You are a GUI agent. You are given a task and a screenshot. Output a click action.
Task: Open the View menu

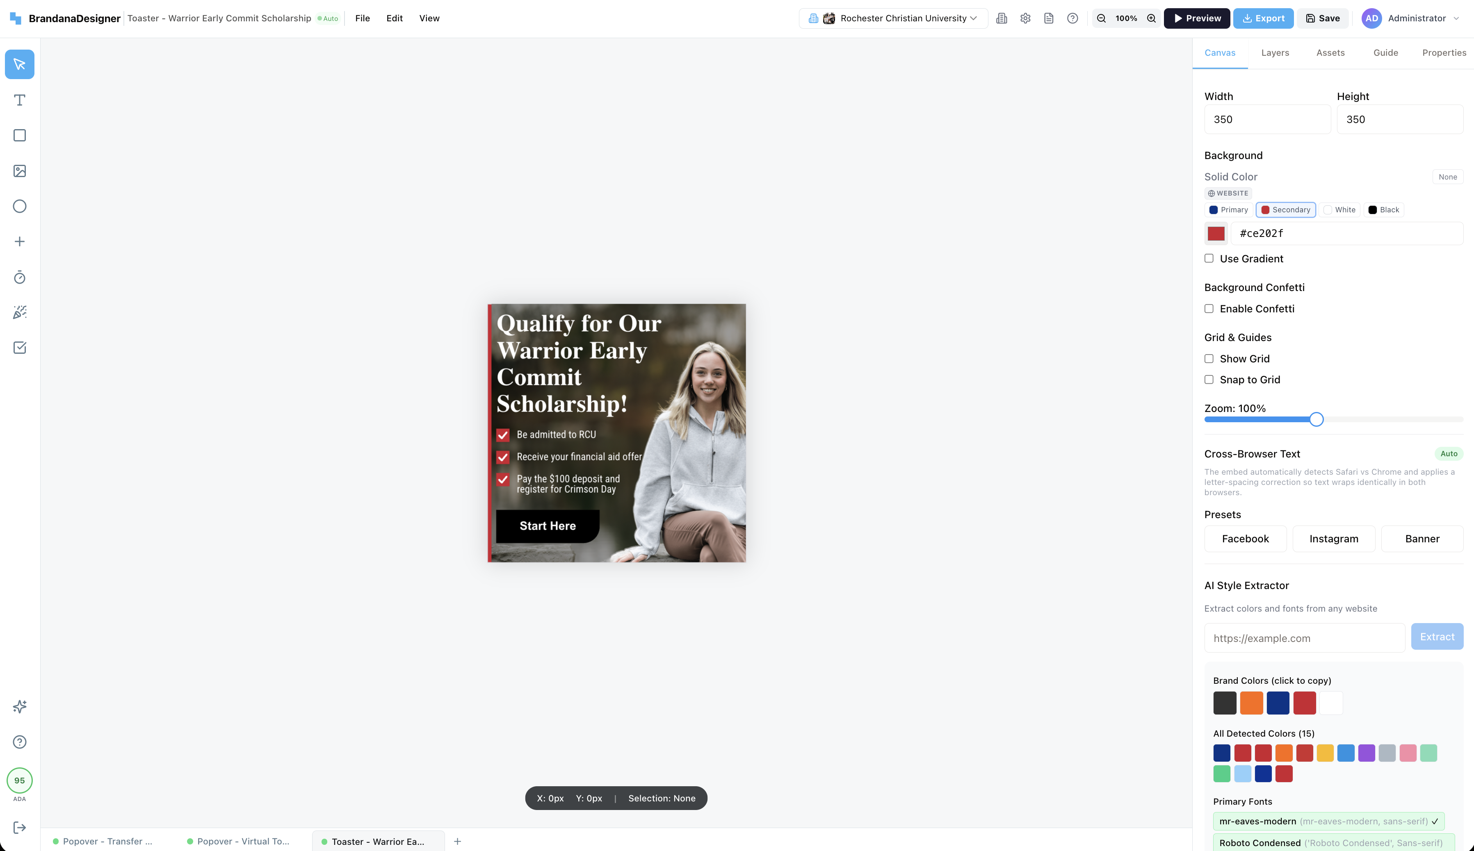click(x=429, y=18)
